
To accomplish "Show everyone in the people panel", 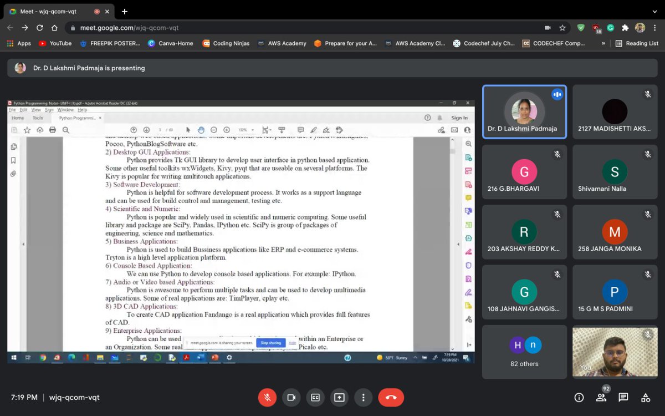I will click(601, 397).
